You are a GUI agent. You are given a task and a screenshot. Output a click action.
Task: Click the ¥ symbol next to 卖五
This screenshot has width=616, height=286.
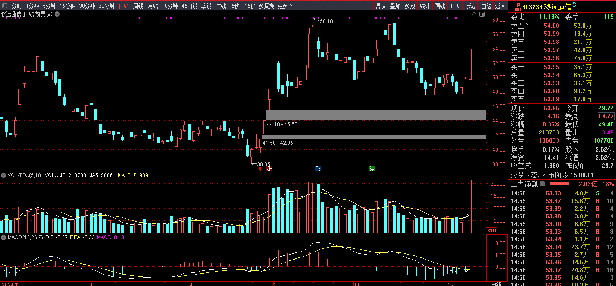point(528,26)
